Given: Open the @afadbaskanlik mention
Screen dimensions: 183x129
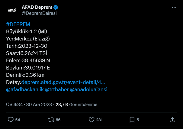Looking at the screenshot, I should [x=25, y=89].
